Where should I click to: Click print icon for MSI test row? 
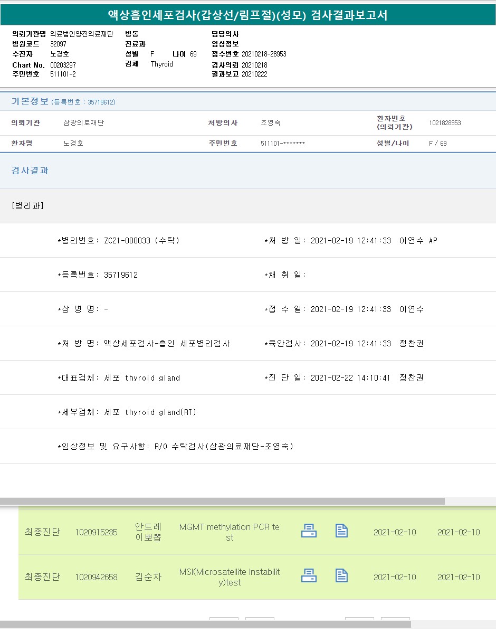pos(309,575)
